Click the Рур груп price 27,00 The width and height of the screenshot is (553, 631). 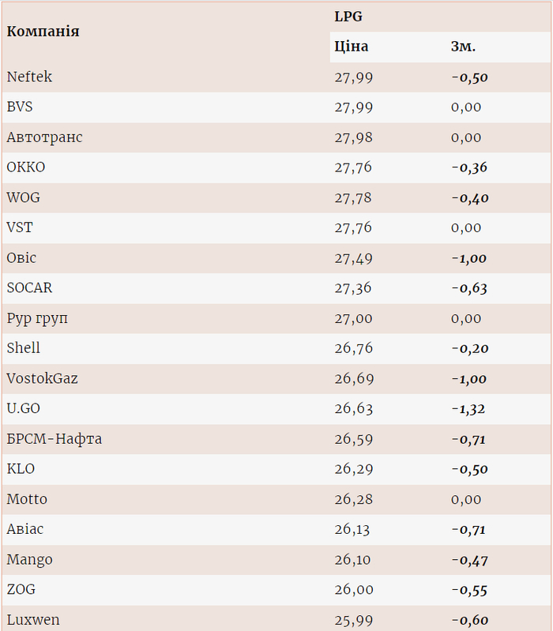tap(353, 318)
